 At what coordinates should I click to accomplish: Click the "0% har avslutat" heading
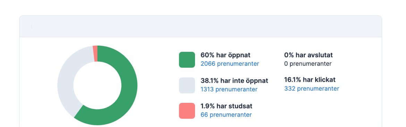(x=308, y=55)
